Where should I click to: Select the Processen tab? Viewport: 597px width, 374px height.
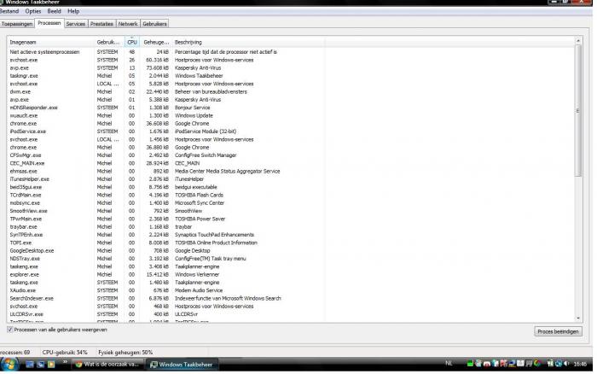pyautogui.click(x=49, y=23)
